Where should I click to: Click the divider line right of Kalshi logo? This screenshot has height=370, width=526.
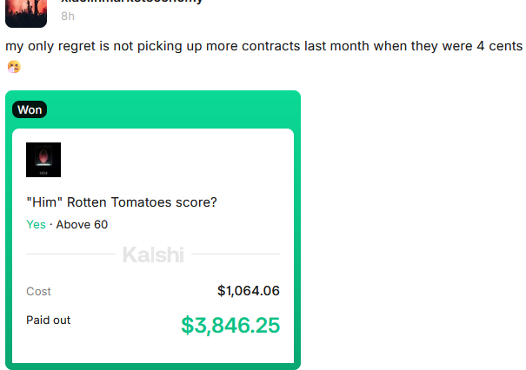click(236, 254)
